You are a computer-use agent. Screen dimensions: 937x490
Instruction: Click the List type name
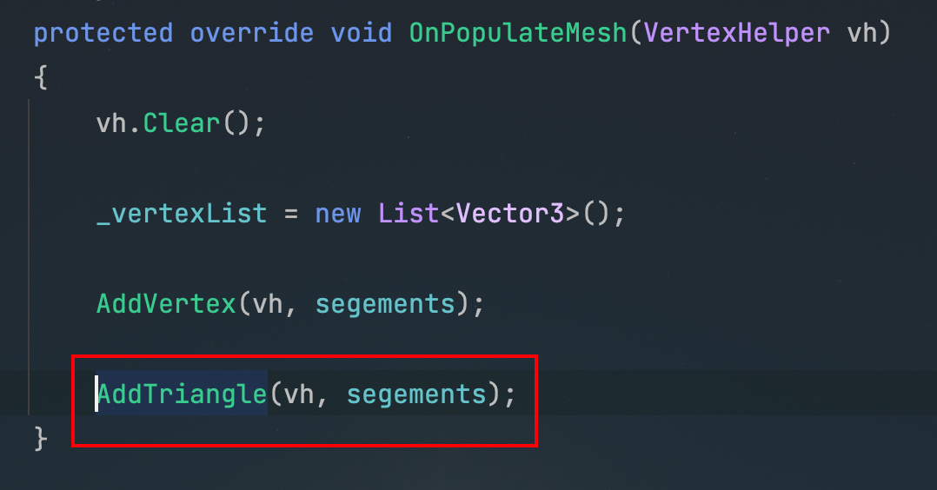pyautogui.click(x=409, y=214)
